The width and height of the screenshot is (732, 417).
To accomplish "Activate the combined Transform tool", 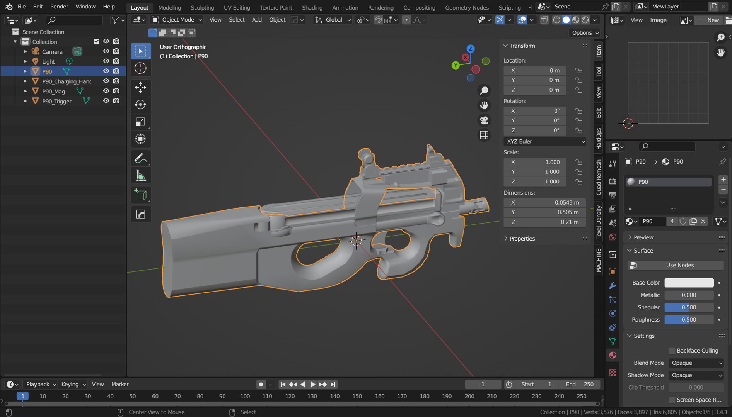I will point(140,139).
